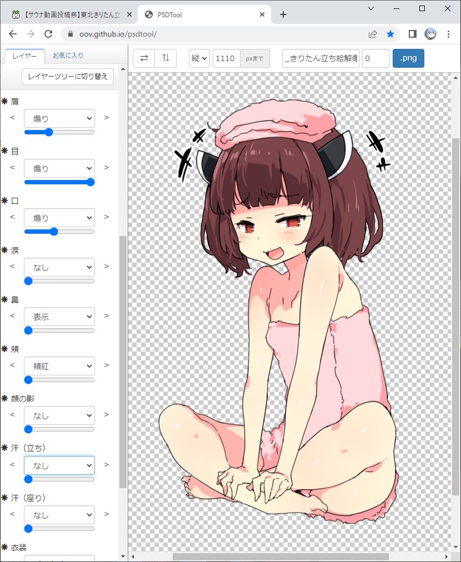Select previous 目 option arrow
The width and height of the screenshot is (461, 562).
pos(13,167)
